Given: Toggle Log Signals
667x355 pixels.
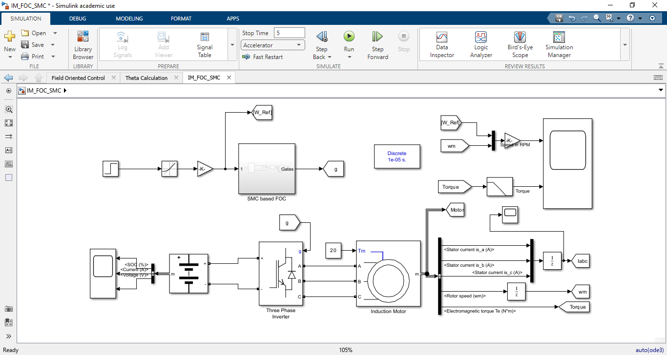Looking at the screenshot, I should [x=122, y=43].
